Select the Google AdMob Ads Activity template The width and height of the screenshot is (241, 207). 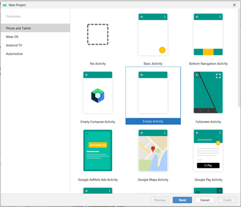[x=98, y=151]
